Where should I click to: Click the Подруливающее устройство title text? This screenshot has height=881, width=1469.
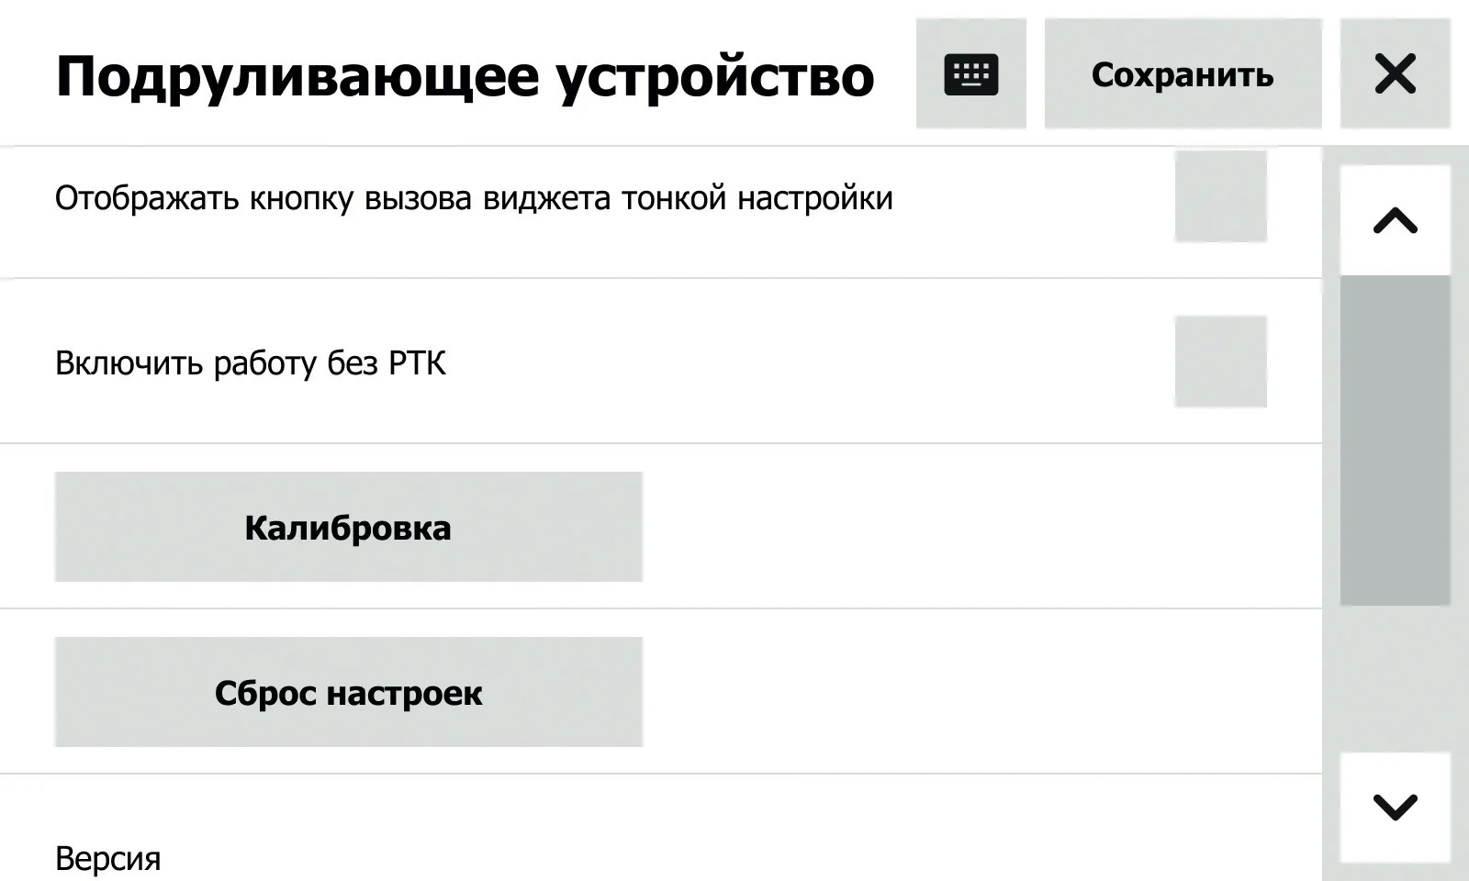point(465,77)
